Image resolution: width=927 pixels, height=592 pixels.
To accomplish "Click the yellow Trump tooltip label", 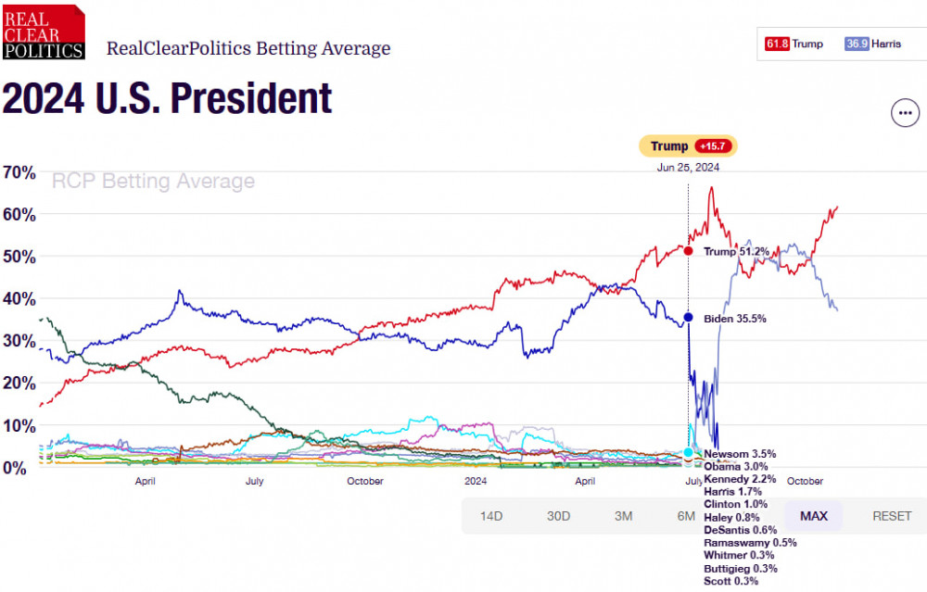I will pyautogui.click(x=669, y=146).
